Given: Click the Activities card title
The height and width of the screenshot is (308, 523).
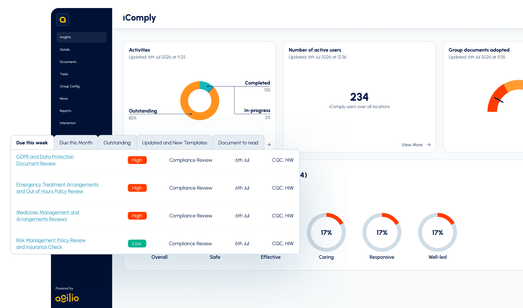Looking at the screenshot, I should (139, 50).
